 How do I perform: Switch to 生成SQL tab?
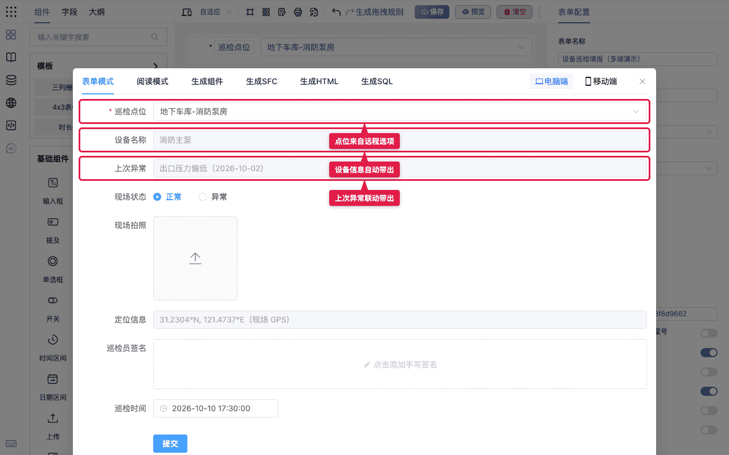pos(377,81)
